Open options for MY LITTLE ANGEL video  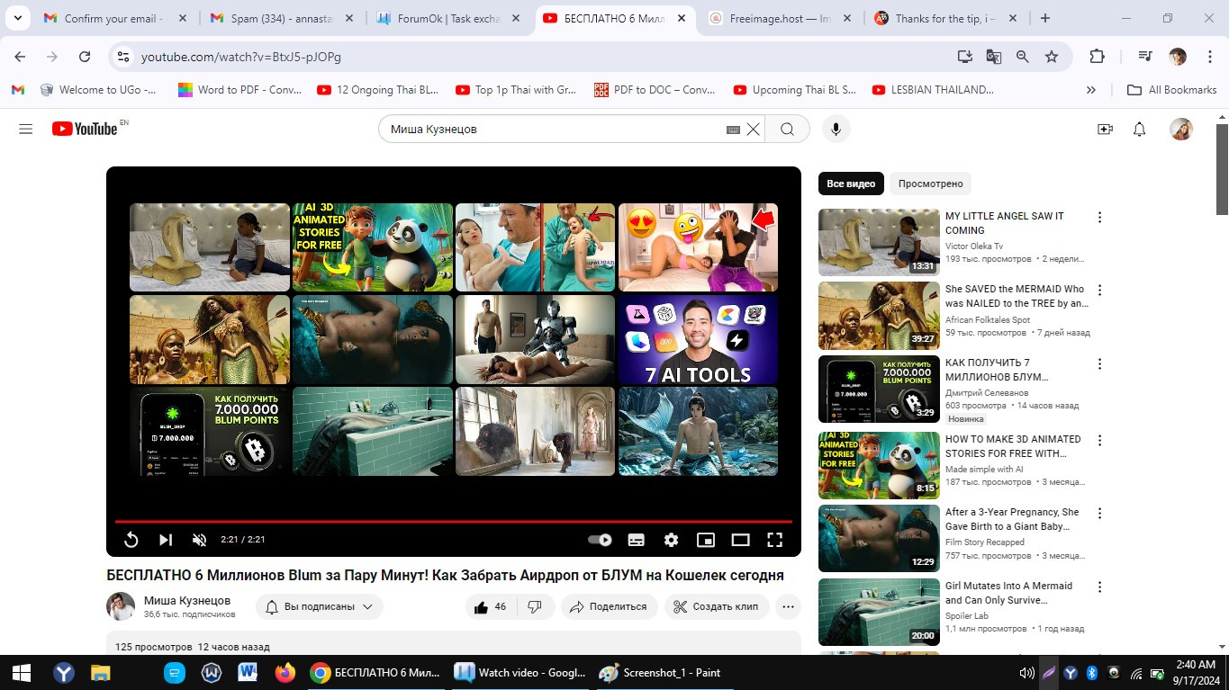pos(1099,217)
